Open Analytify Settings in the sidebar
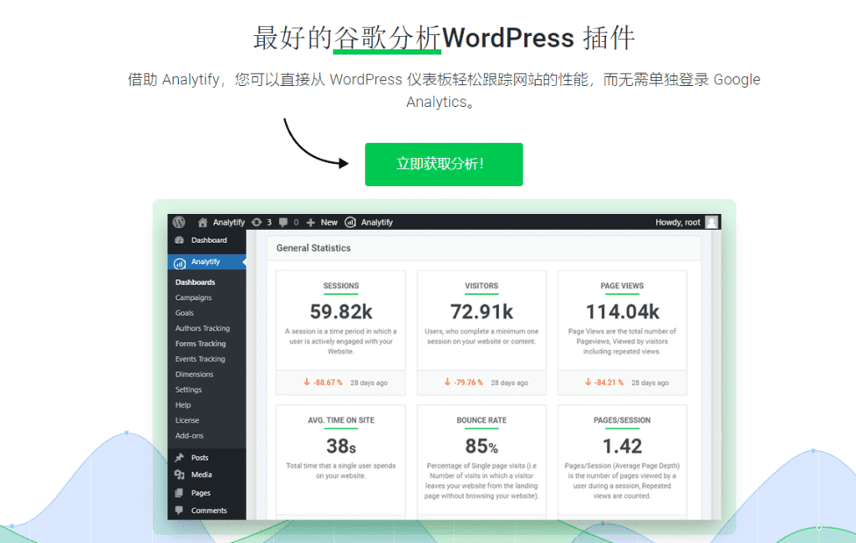 coord(188,389)
